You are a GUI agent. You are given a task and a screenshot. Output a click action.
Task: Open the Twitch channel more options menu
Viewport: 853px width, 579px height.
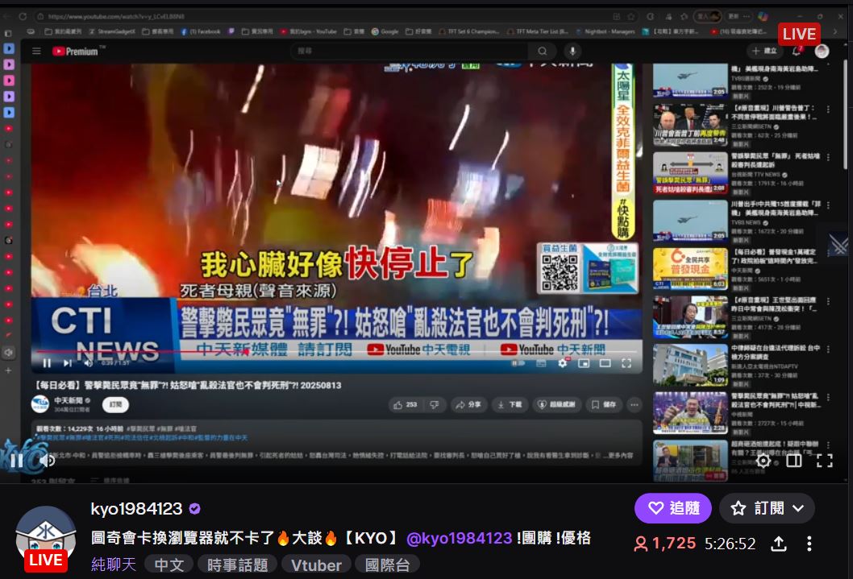point(809,543)
